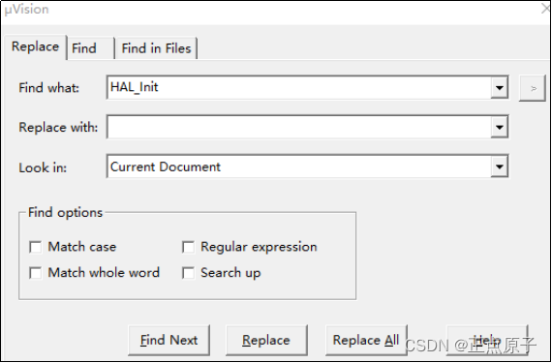Check the Regular expression option
Image resolution: width=552 pixels, height=363 pixels.
[188, 247]
